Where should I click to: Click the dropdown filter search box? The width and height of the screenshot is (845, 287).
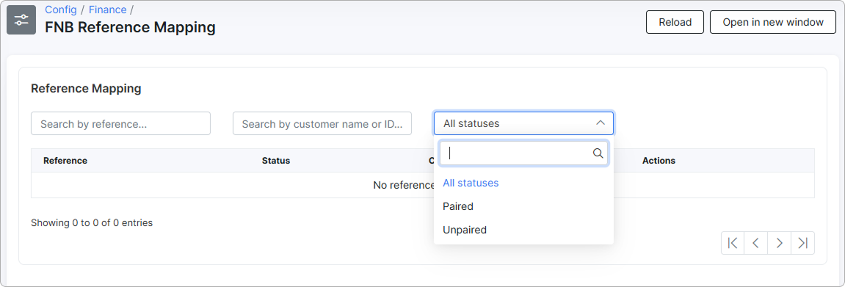524,153
